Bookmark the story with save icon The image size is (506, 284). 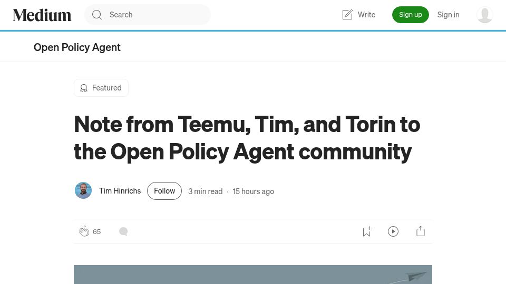pos(367,231)
